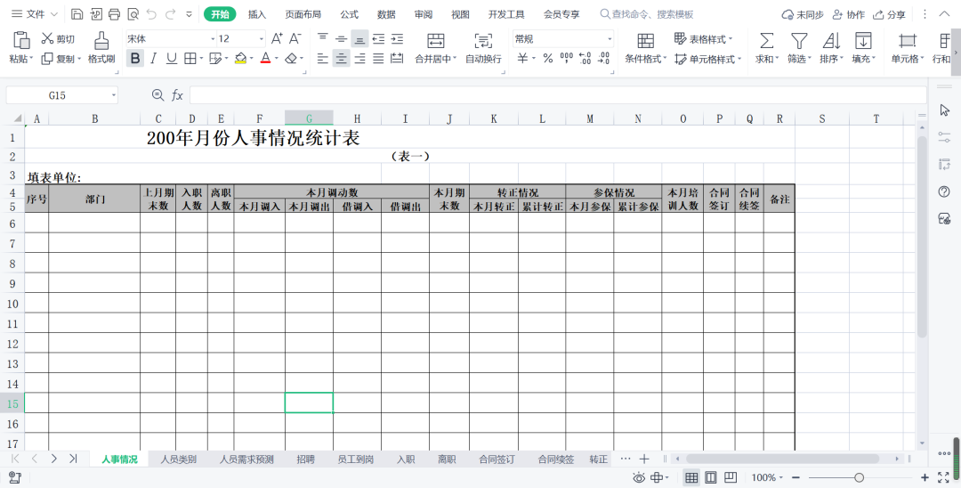
Task: Click the Collaborate (协作) button
Action: click(x=849, y=14)
